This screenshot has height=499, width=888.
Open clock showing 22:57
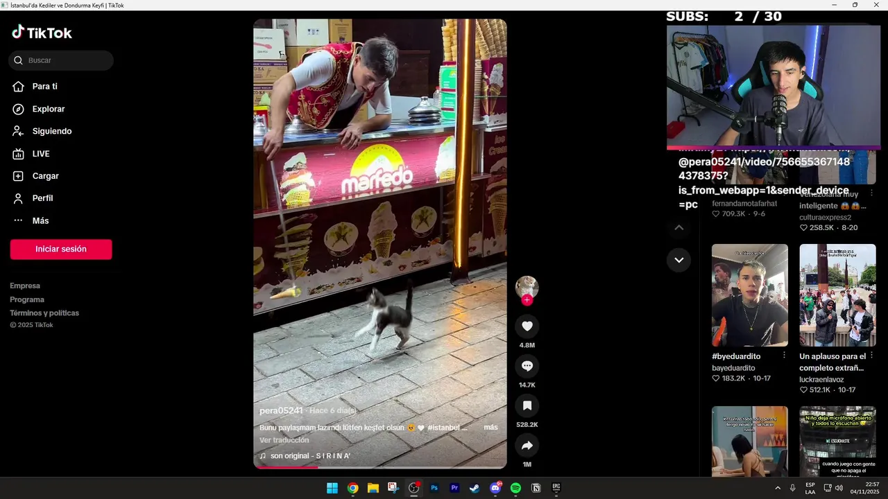point(864,488)
